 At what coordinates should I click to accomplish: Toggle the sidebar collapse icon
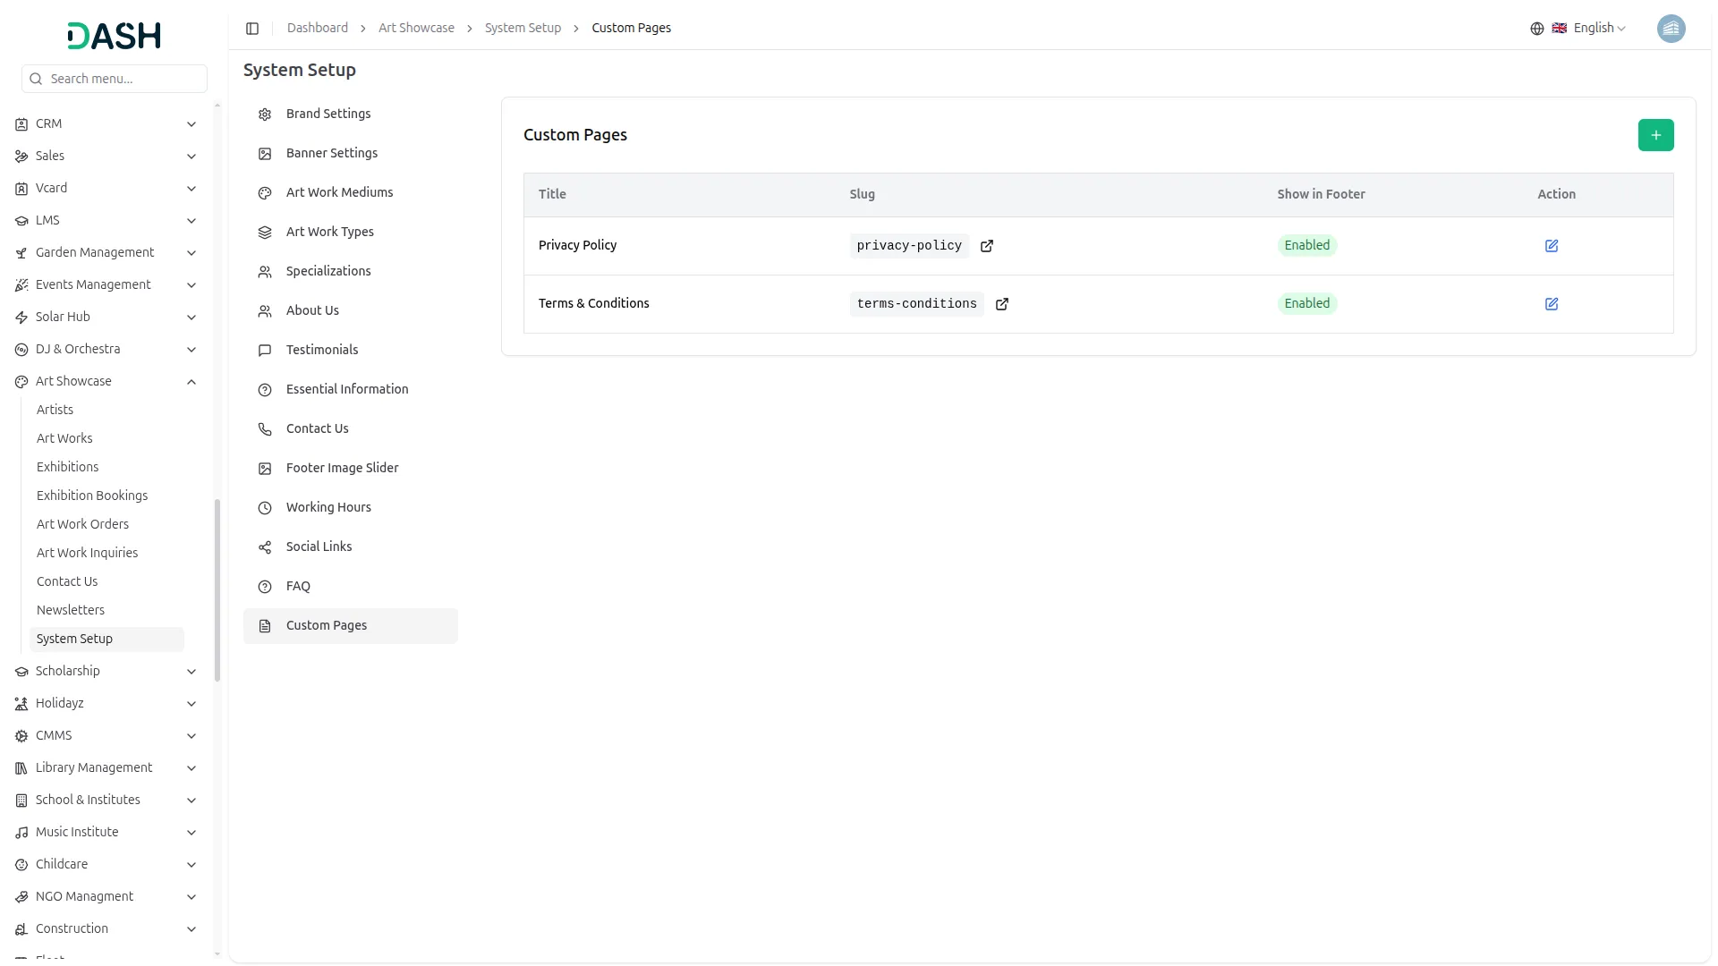(252, 29)
